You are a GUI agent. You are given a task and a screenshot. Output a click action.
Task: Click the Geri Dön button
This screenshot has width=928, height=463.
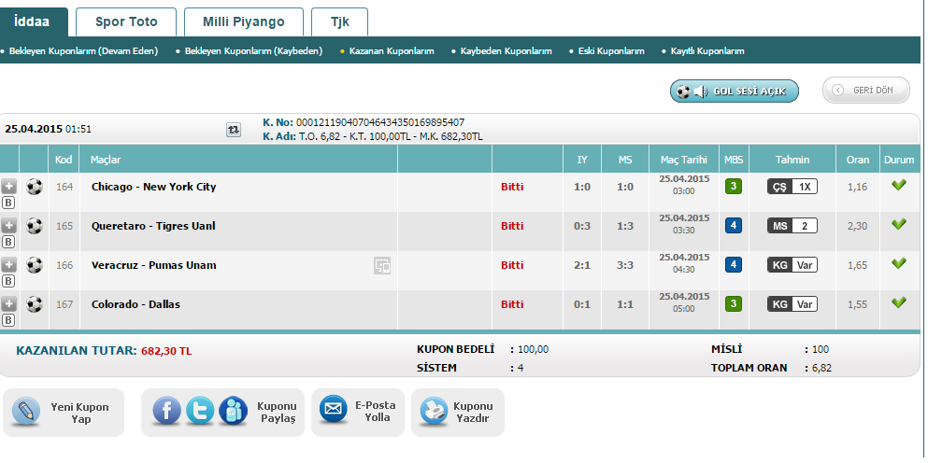coord(866,91)
